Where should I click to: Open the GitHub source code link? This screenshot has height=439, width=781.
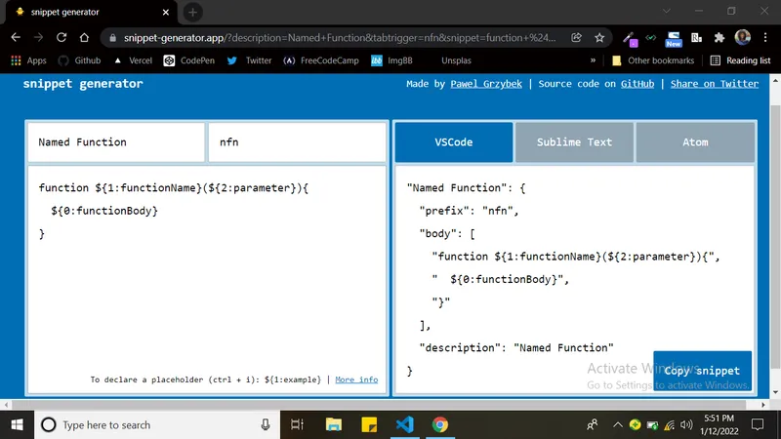637,84
